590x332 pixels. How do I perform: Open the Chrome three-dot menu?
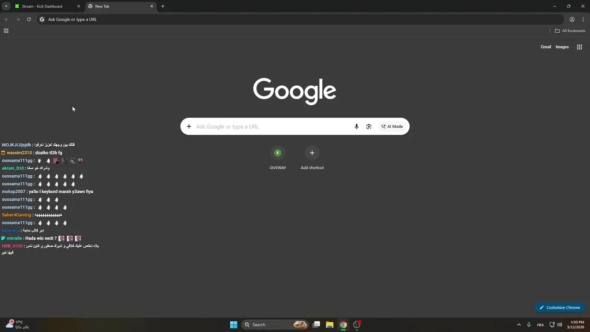coord(583,19)
